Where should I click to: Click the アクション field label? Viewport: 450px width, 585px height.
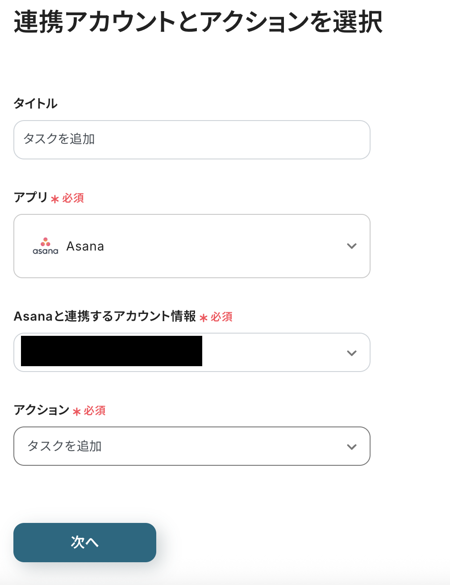42,410
